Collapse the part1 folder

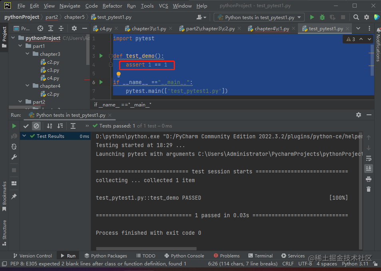click(20, 46)
